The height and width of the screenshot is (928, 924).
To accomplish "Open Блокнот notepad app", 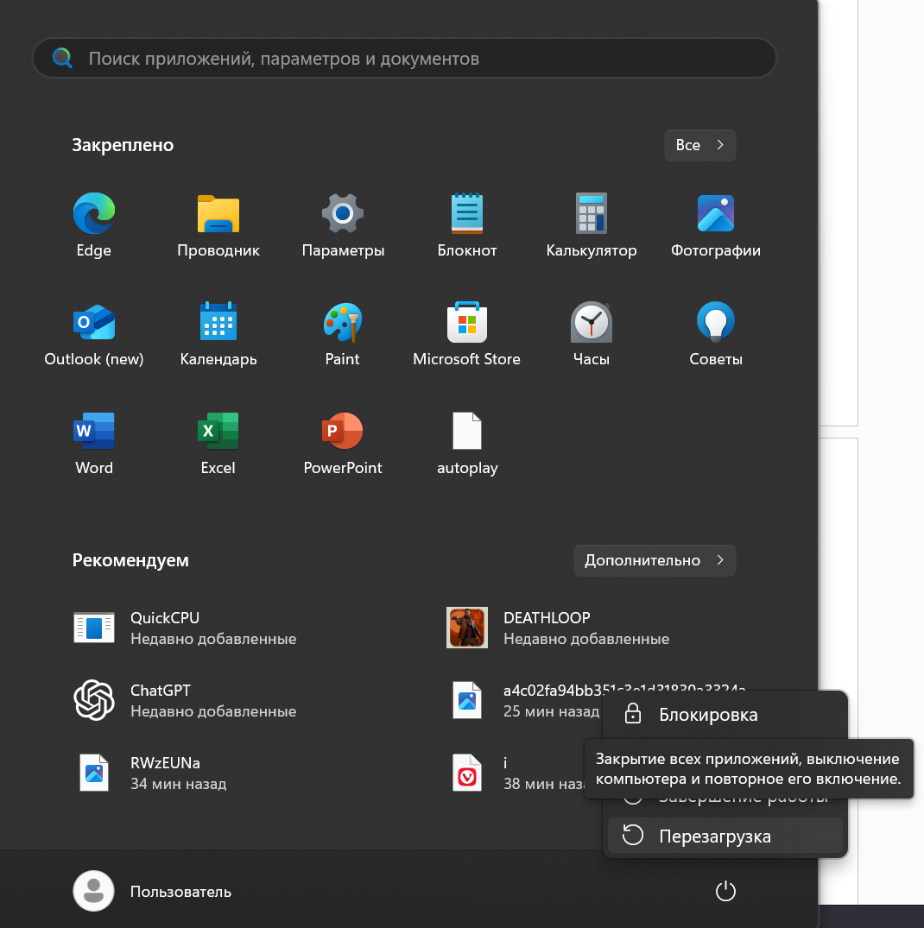I will click(467, 225).
